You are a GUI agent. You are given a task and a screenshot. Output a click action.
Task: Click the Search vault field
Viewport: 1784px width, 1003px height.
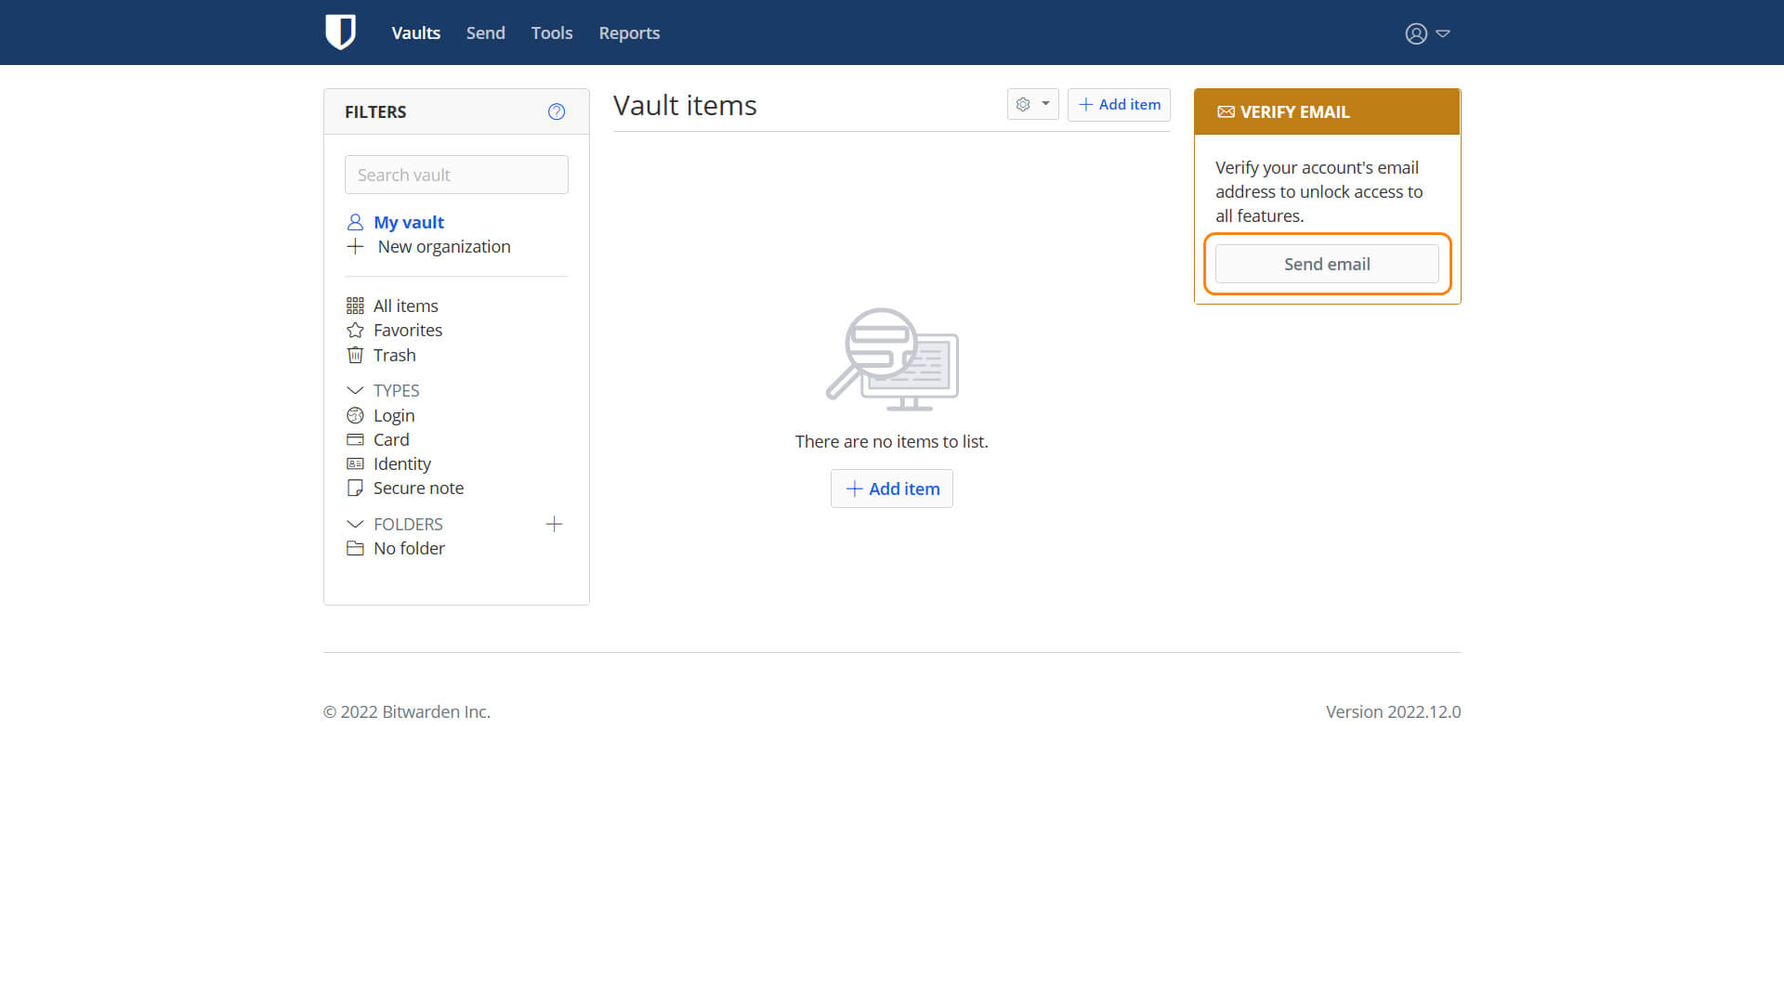coord(456,175)
